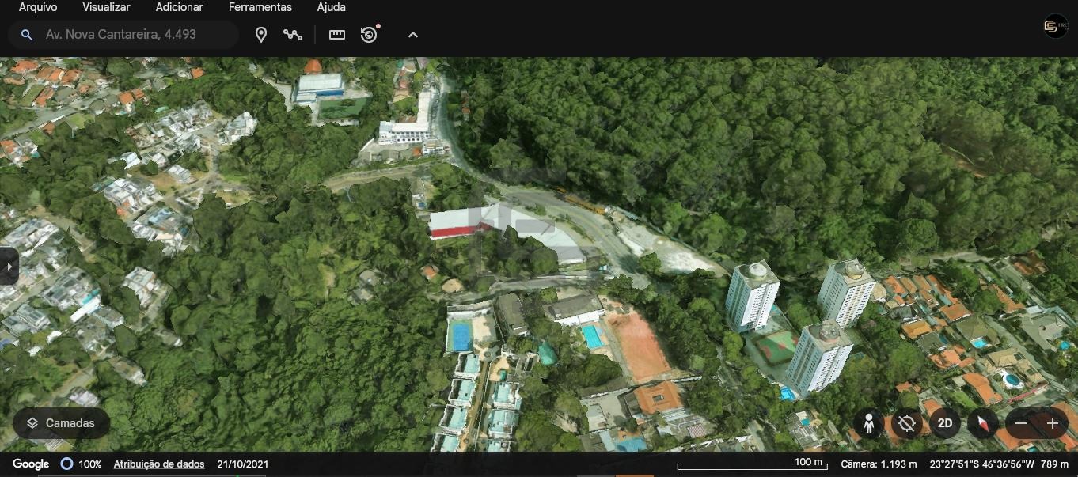This screenshot has height=477, width=1078.
Task: Click the historical imagery icon with red dot
Action: click(369, 35)
